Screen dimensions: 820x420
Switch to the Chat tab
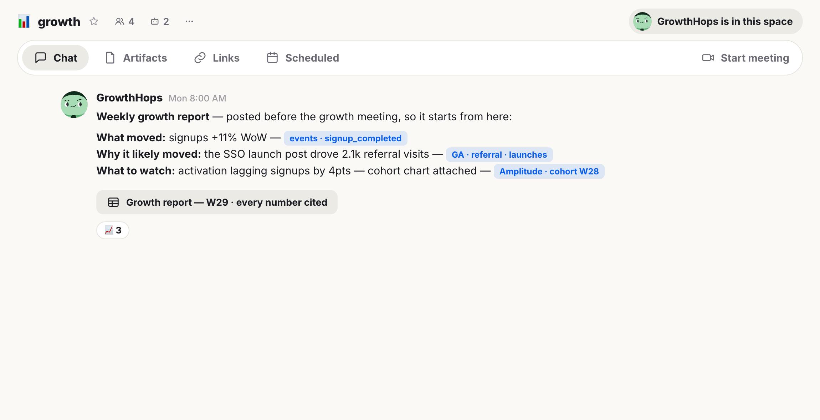click(x=56, y=58)
